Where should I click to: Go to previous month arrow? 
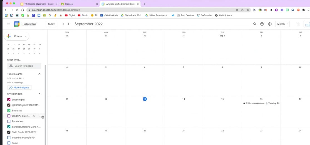pos(63,24)
